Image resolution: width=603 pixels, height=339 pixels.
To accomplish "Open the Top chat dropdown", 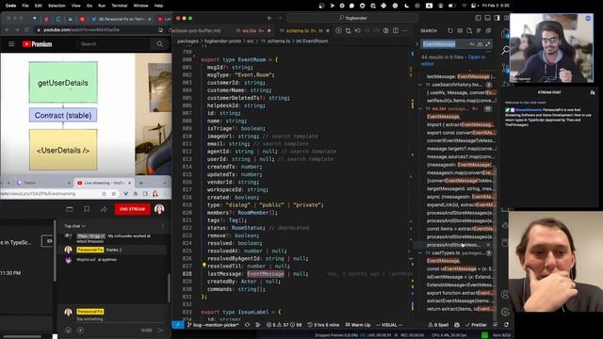I will click(x=75, y=226).
